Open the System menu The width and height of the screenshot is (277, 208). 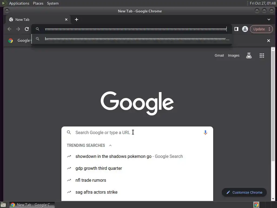click(53, 3)
